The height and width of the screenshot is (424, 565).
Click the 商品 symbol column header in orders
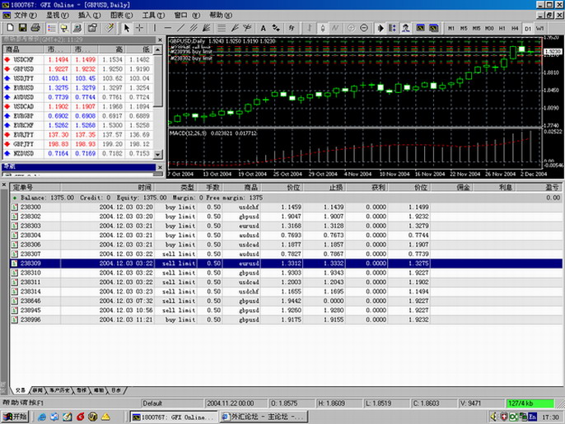click(247, 189)
